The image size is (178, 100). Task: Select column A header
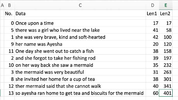click(2, 5)
